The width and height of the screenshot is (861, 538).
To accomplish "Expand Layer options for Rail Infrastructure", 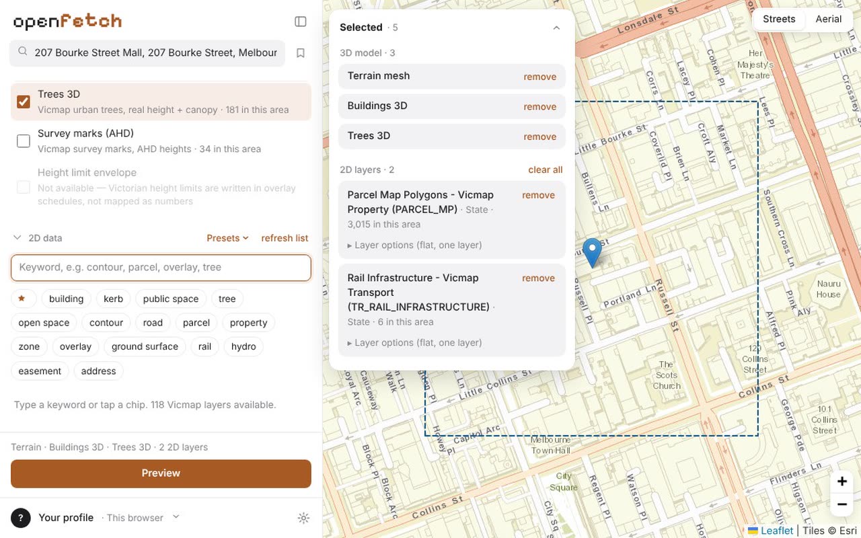I will [x=414, y=342].
